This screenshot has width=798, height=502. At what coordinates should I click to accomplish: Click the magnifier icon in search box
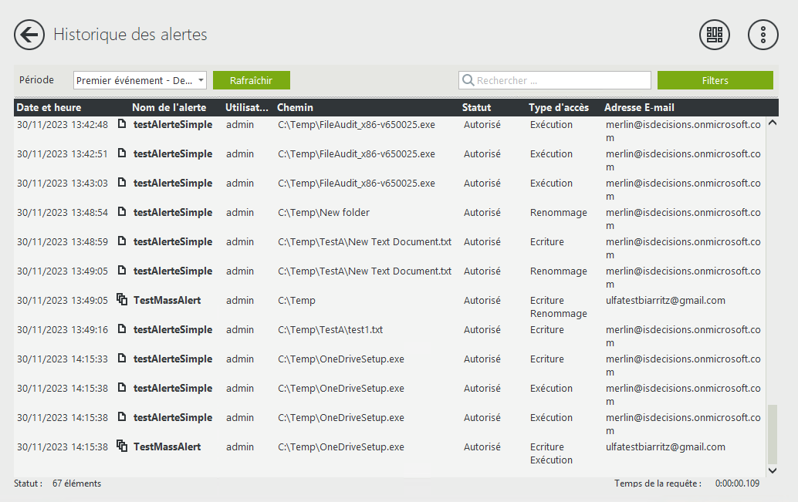point(468,80)
